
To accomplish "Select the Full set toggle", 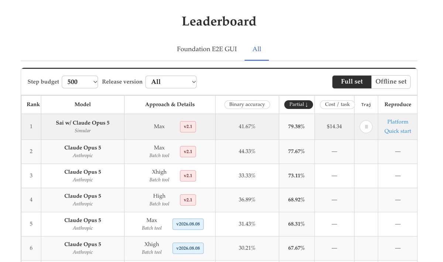I will [351, 82].
